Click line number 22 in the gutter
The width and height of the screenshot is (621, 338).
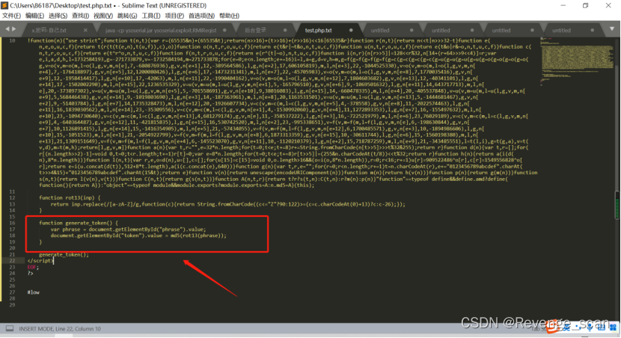(x=12, y=260)
